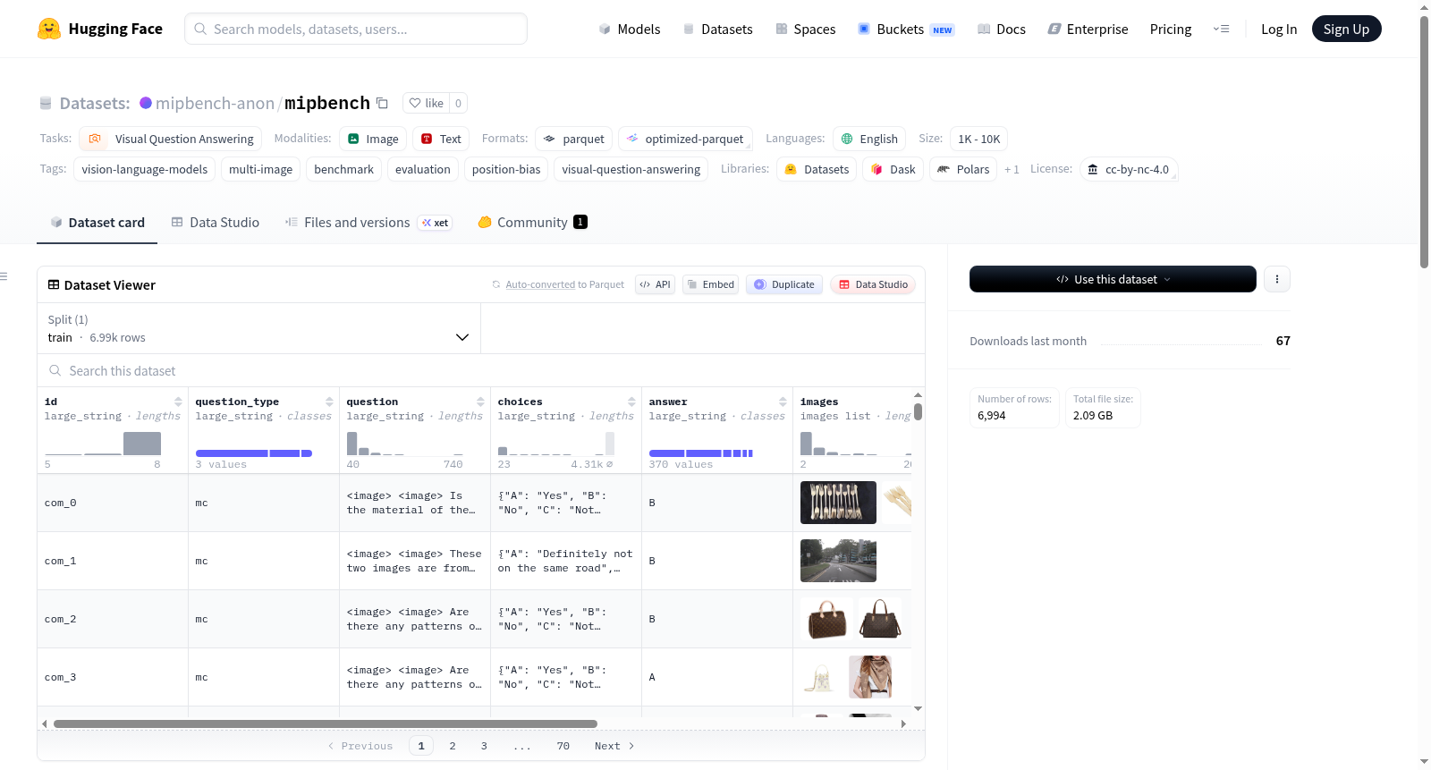Go to Spaces in the top navigation

tap(806, 30)
